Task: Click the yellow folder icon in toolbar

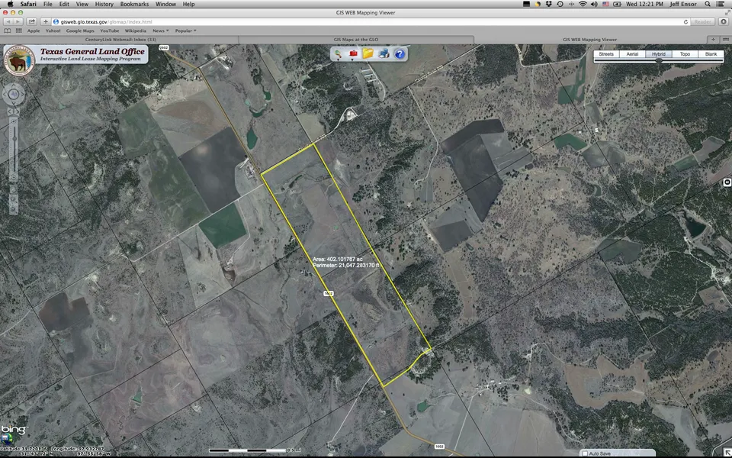Action: (368, 53)
